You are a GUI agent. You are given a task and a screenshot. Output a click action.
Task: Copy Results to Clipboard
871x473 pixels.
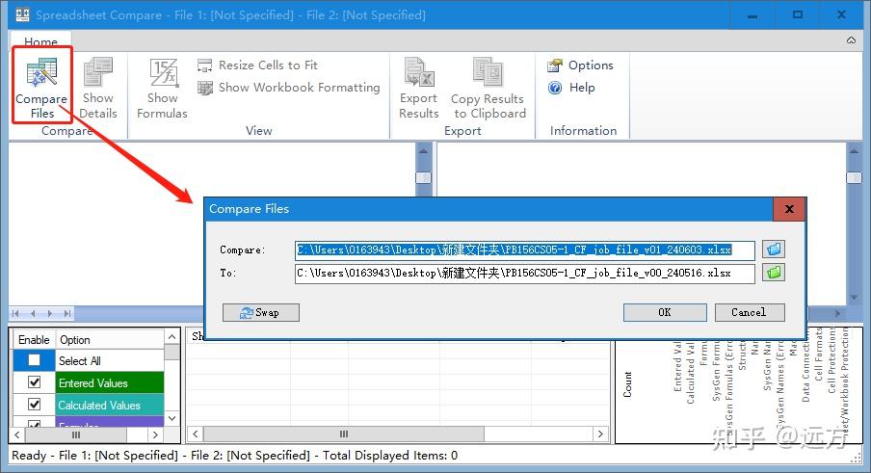(488, 88)
